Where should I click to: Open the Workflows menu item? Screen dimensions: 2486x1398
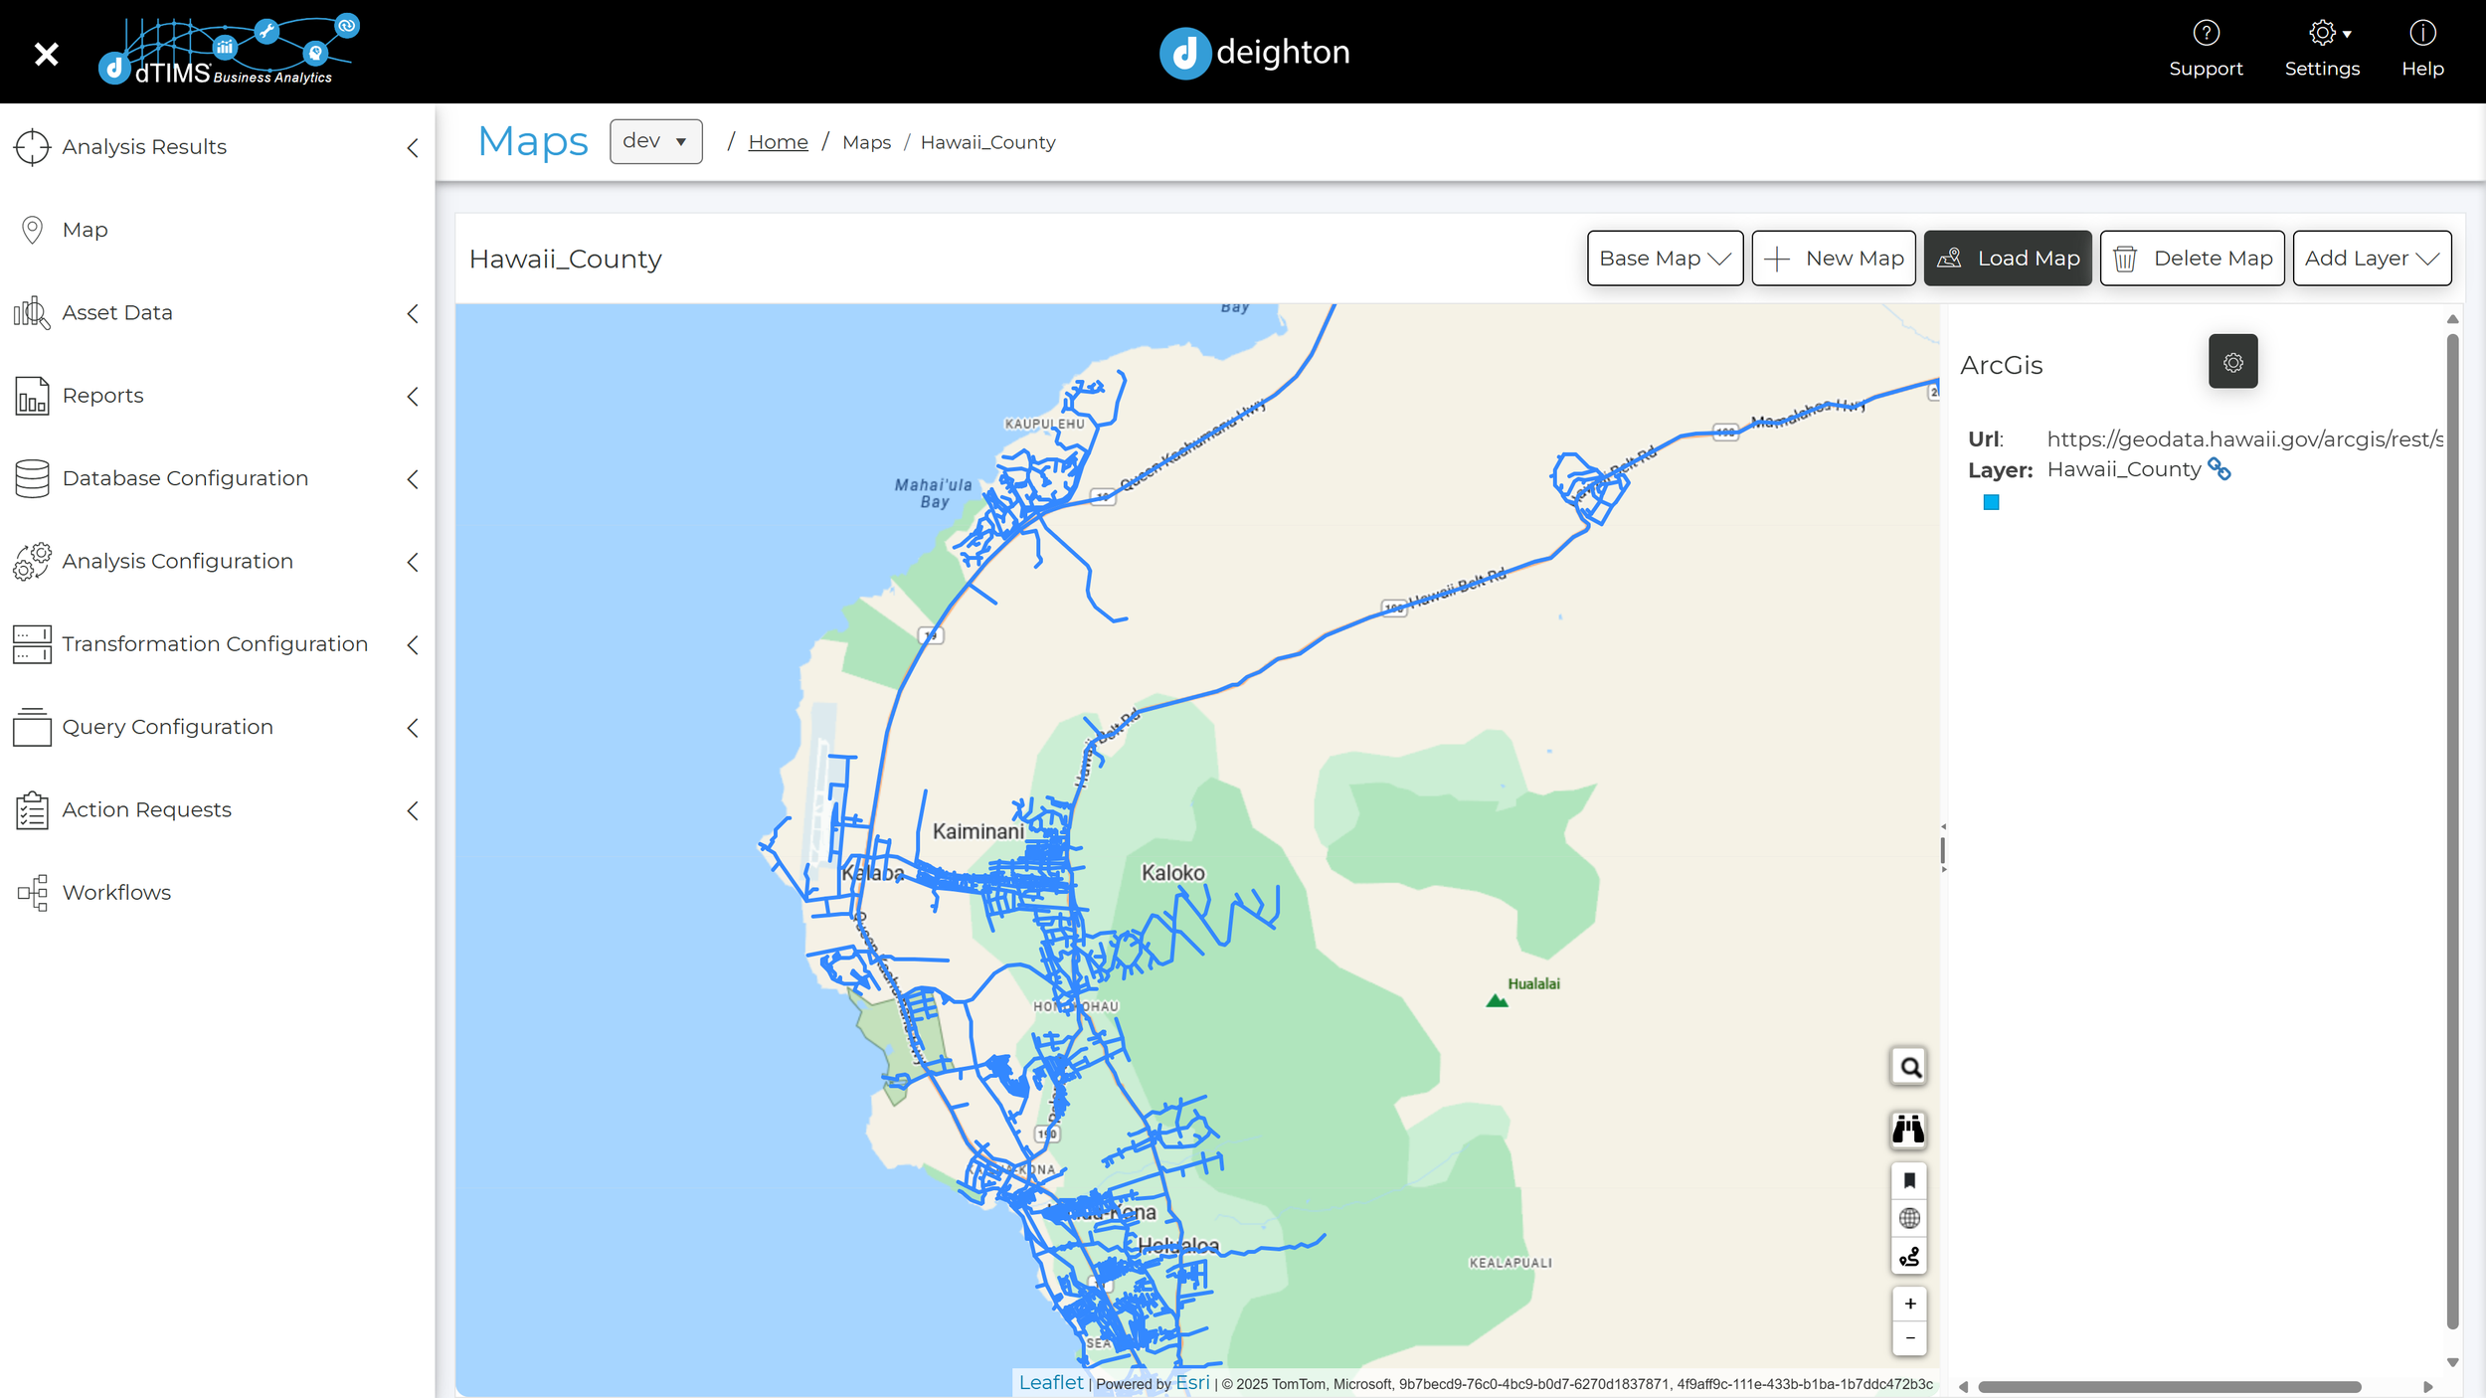(116, 893)
